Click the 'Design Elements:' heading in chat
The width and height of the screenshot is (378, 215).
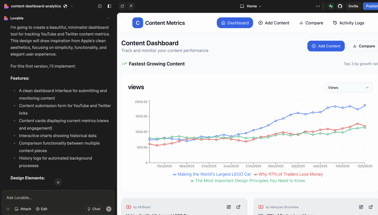(x=28, y=178)
